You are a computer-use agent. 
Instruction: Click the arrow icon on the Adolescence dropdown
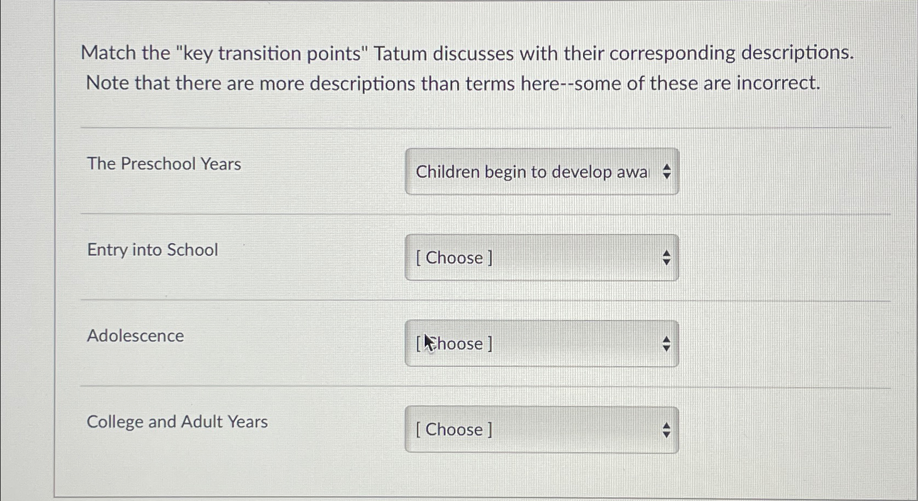point(667,343)
